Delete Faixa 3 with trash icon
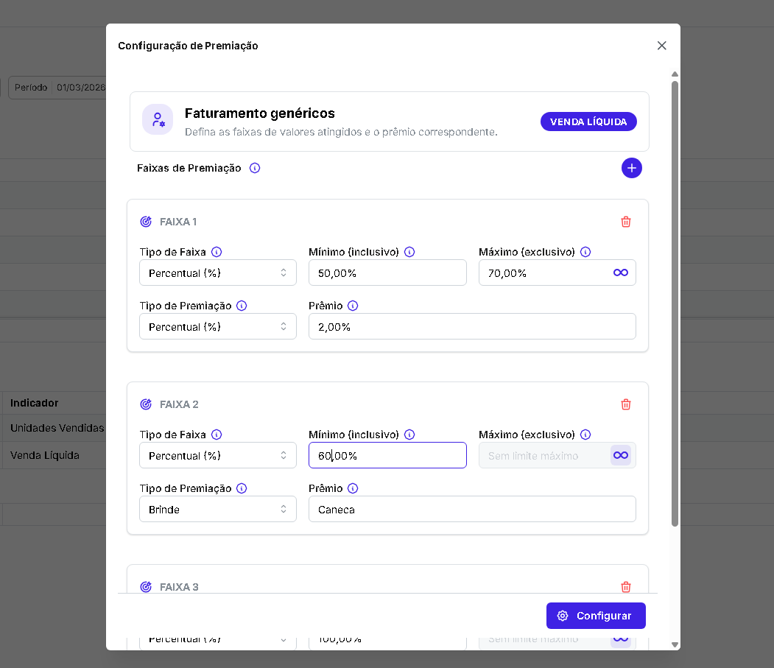774x668 pixels. point(625,586)
